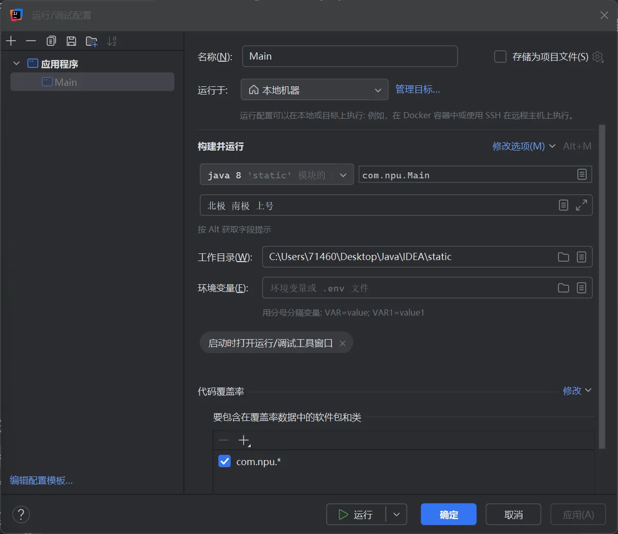This screenshot has width=618, height=534.
Task: Remove the open run/debug tool window tag
Action: point(343,343)
